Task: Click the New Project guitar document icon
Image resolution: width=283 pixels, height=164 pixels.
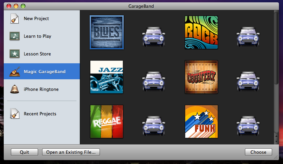Action: coord(15,18)
